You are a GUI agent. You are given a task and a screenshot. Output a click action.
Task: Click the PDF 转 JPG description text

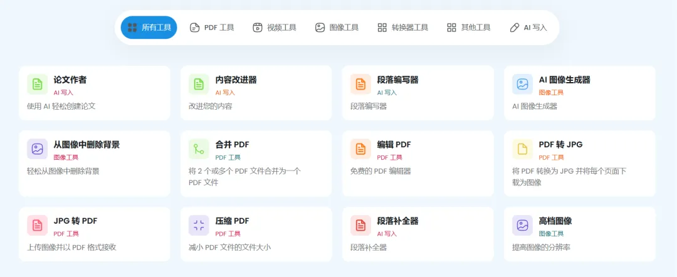569,177
